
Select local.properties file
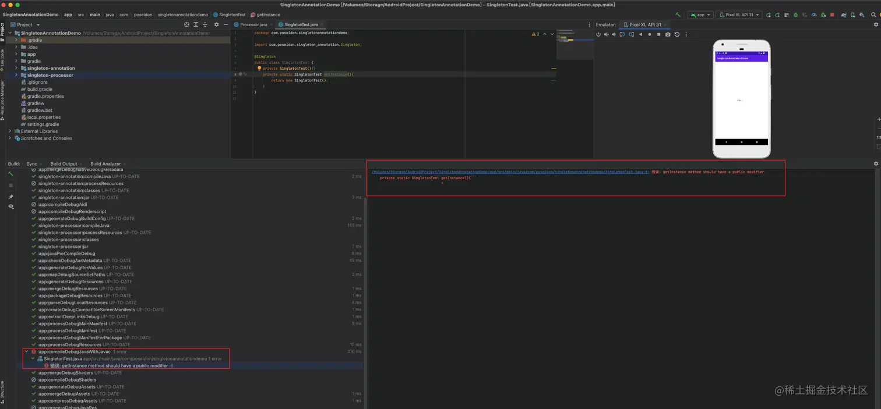point(44,117)
